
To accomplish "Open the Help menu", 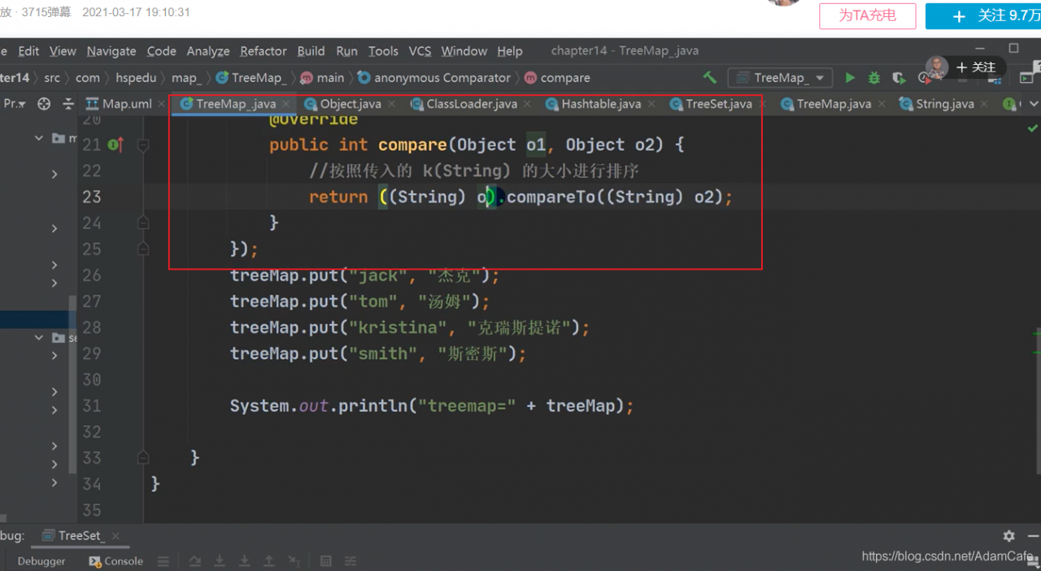I will tap(510, 50).
